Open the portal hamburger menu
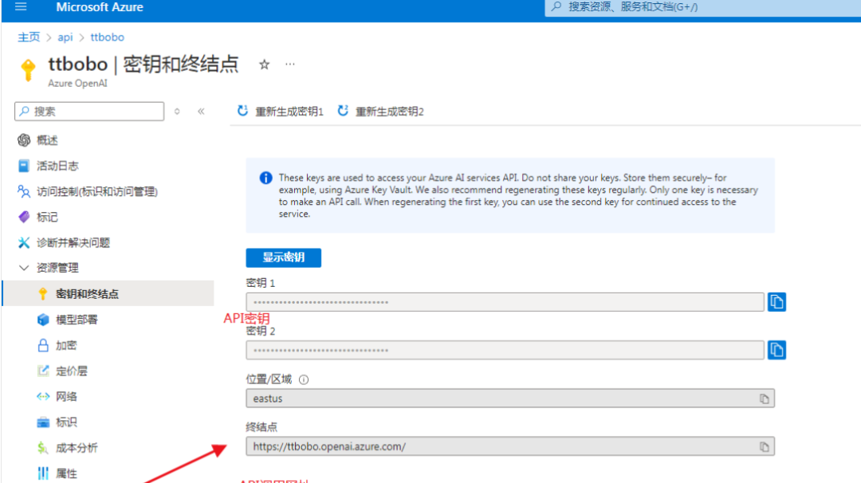 click(20, 8)
